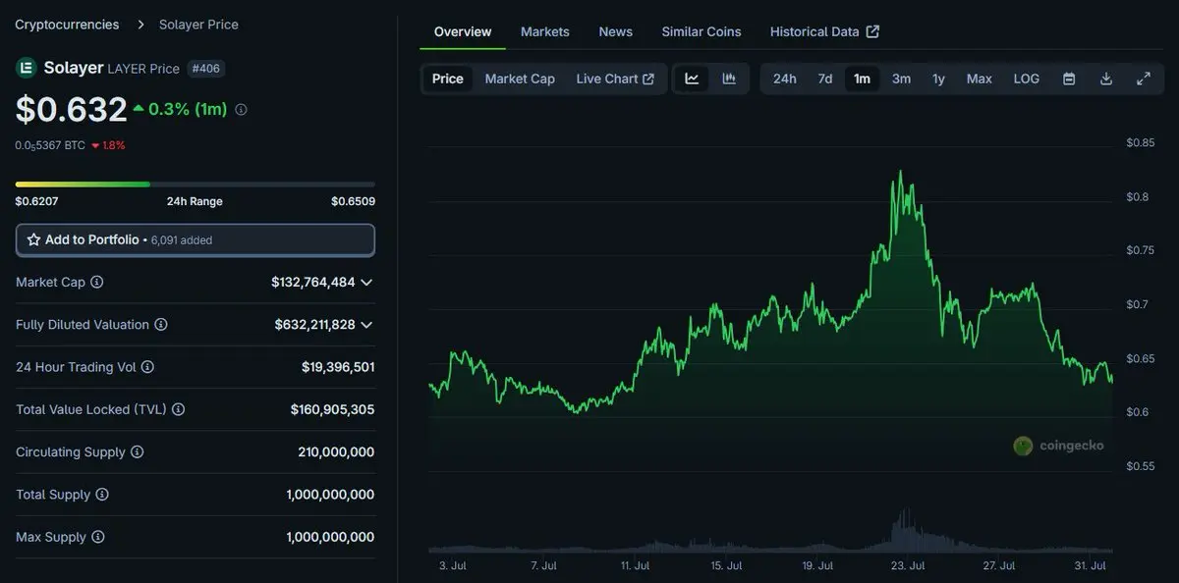Click the 0.0₅5367 BTC value

tap(50, 145)
